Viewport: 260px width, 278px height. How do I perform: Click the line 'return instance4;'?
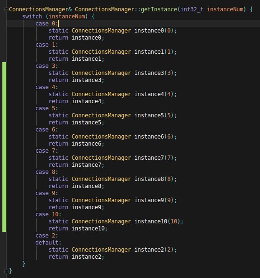click(x=76, y=101)
